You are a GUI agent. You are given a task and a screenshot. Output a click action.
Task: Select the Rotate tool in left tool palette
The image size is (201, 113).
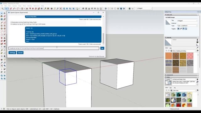pos(2,41)
